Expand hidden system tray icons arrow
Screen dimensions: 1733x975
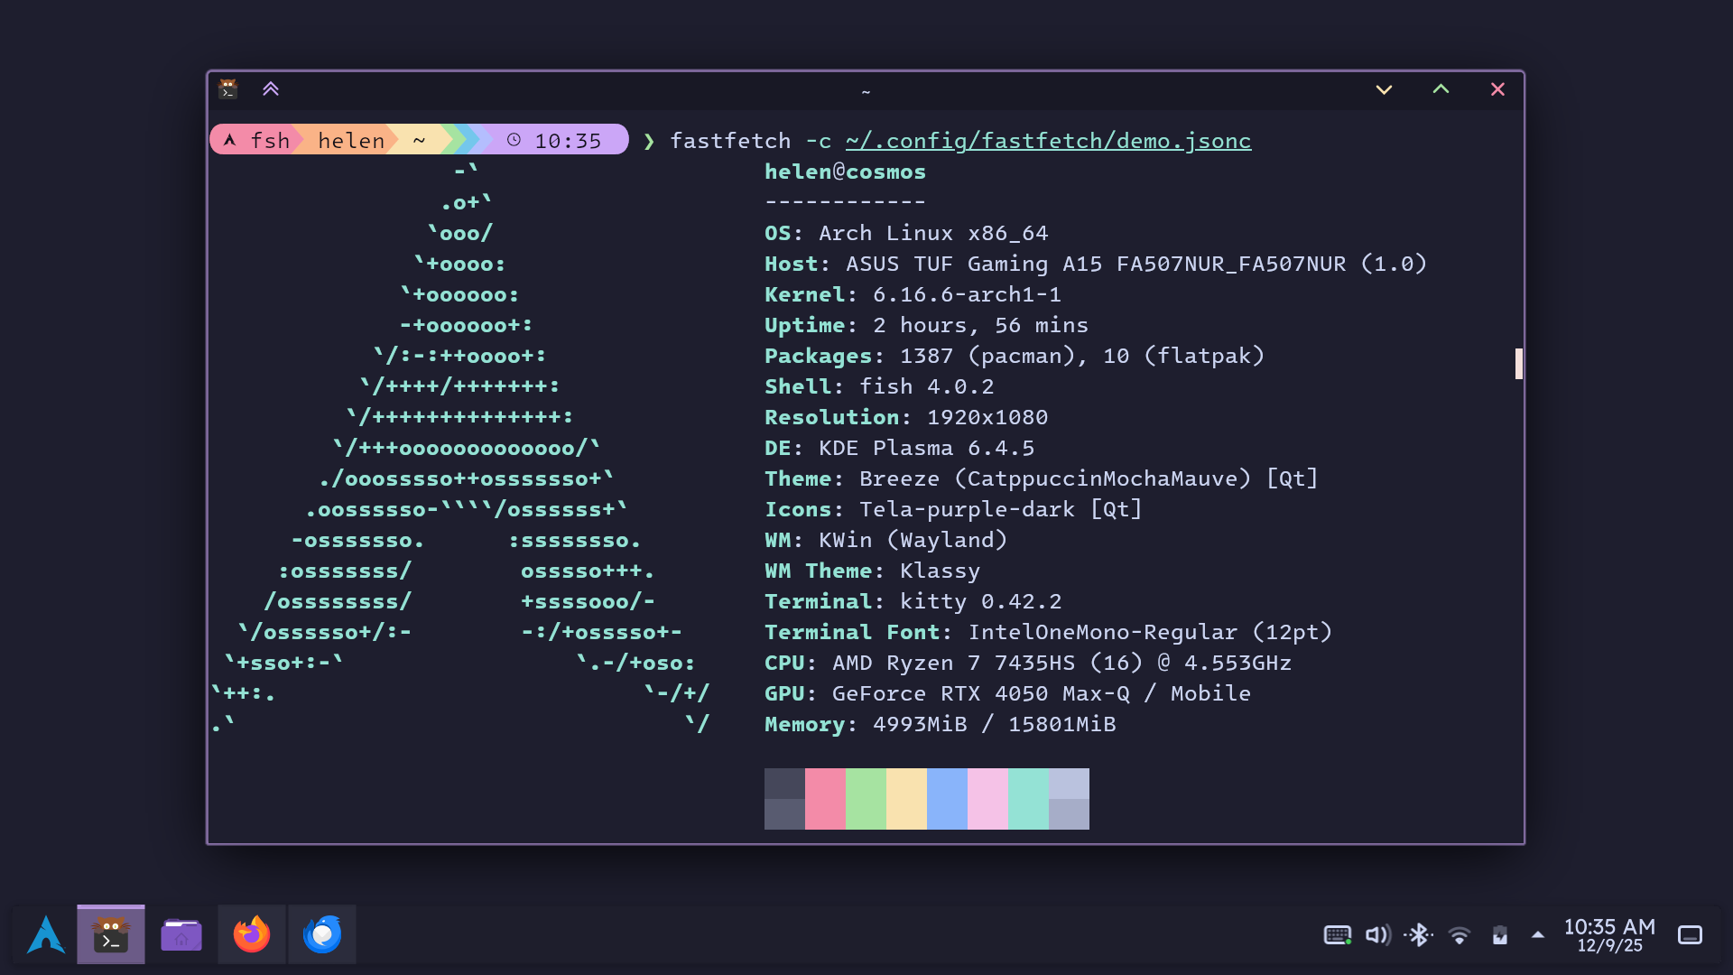pos(1538,935)
